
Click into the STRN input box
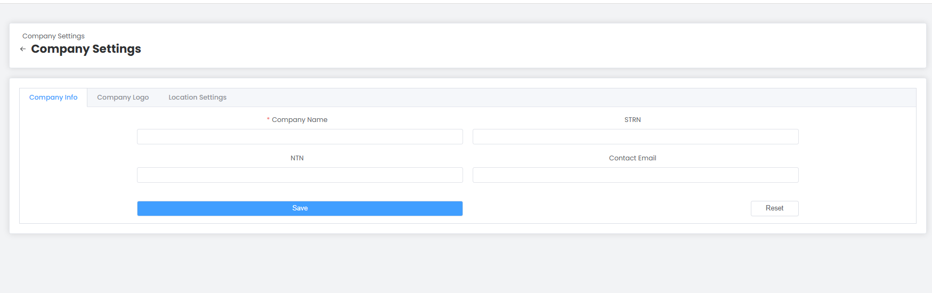635,137
